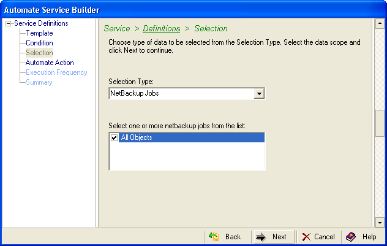Click the Next button label
The width and height of the screenshot is (387, 246).
[279, 237]
